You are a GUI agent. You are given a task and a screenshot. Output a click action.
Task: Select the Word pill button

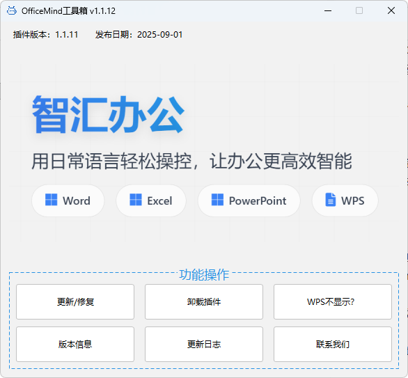68,200
